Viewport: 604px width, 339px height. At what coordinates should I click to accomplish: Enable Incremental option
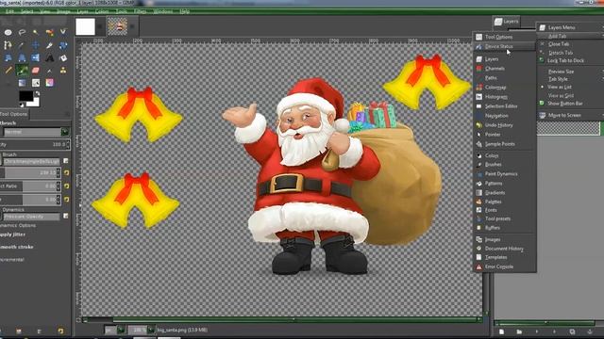12,260
